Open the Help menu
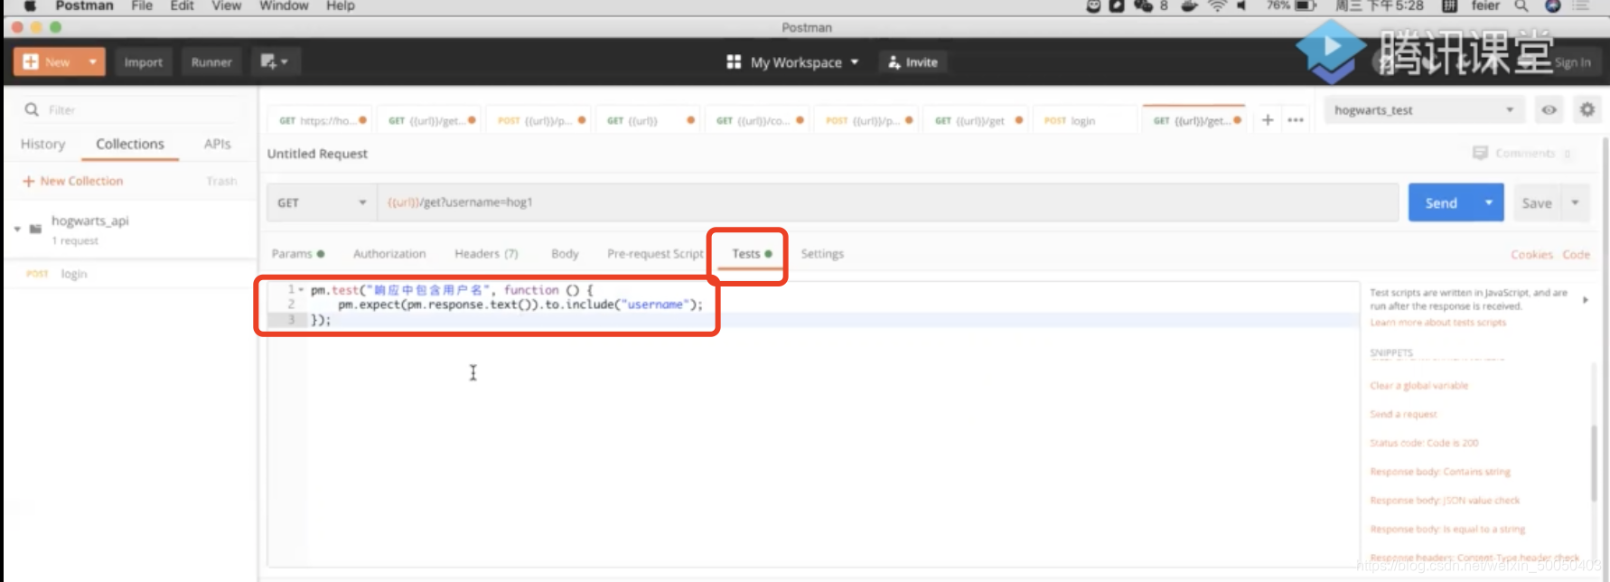The height and width of the screenshot is (582, 1610). coord(341,5)
